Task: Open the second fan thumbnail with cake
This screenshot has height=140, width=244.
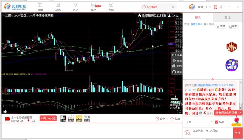Action: tap(71, 119)
